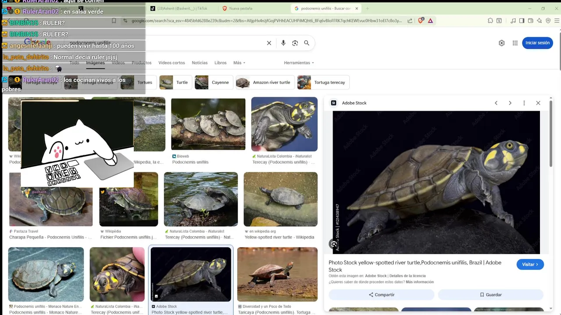Click the Compartir button

click(x=381, y=294)
